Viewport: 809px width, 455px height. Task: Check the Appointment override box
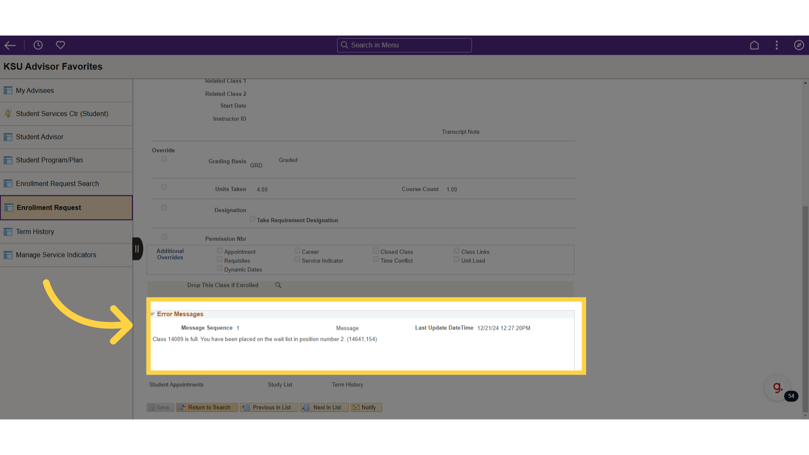(x=220, y=251)
